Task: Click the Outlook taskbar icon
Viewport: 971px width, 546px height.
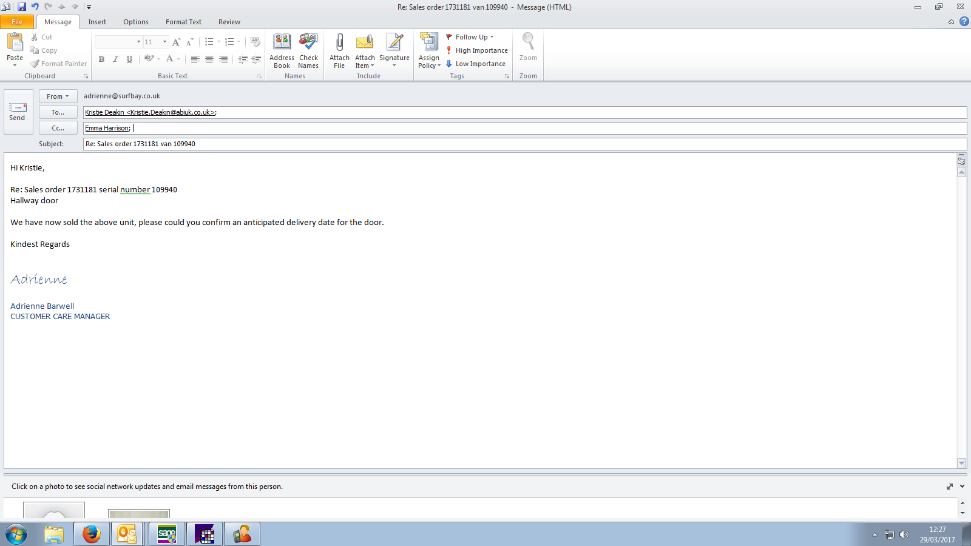Action: click(127, 534)
